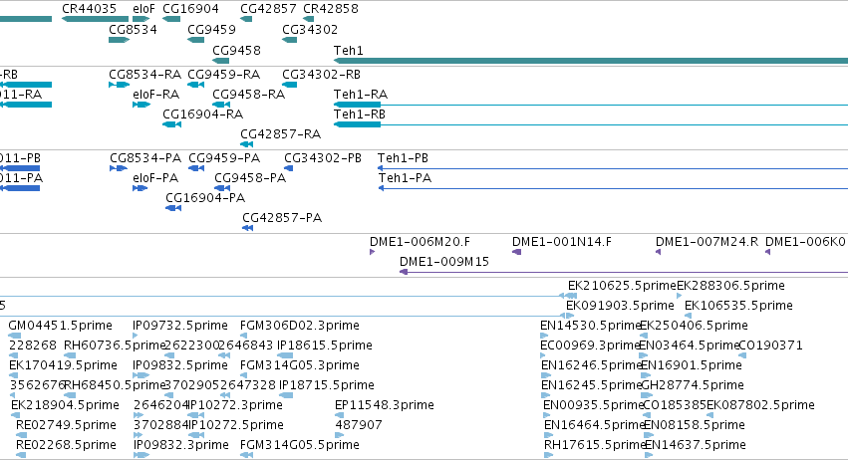Screen dimensions: 848x460
Task: Open the EC00969.3prime EST label
Action: (590, 345)
